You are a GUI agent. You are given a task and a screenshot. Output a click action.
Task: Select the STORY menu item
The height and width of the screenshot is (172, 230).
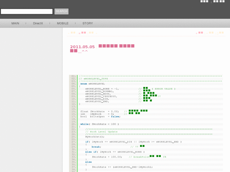coord(88,23)
